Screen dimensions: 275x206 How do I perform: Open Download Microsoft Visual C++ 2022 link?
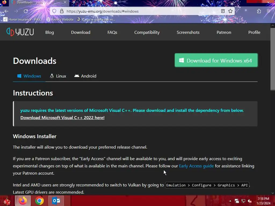click(x=62, y=117)
